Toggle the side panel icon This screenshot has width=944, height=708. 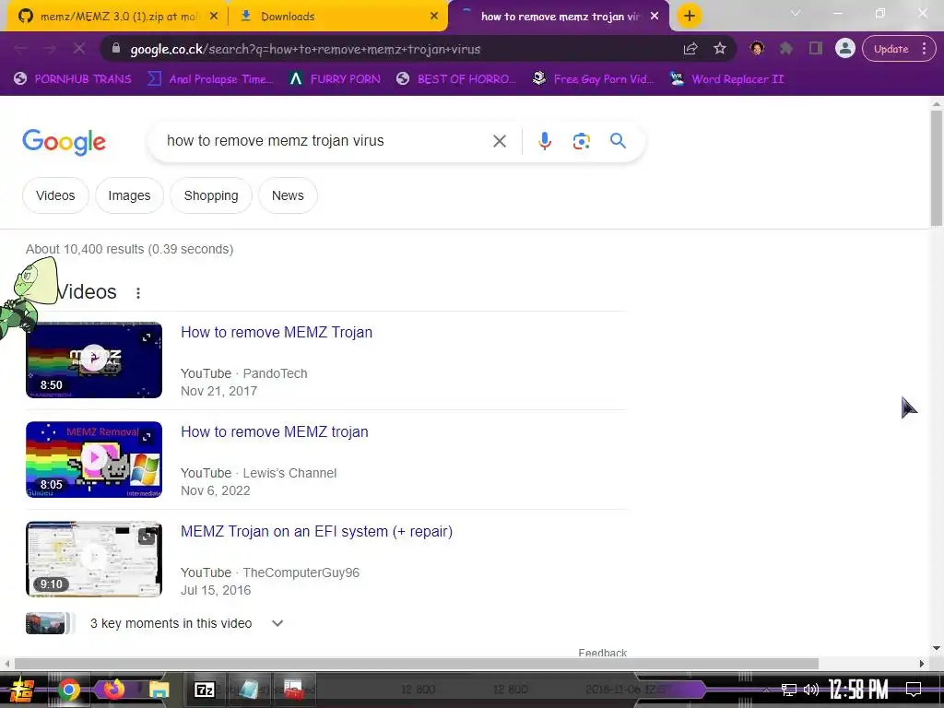(x=815, y=49)
